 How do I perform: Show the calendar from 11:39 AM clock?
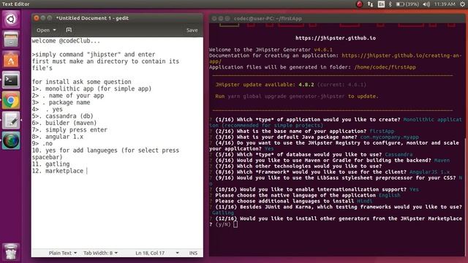445,4
